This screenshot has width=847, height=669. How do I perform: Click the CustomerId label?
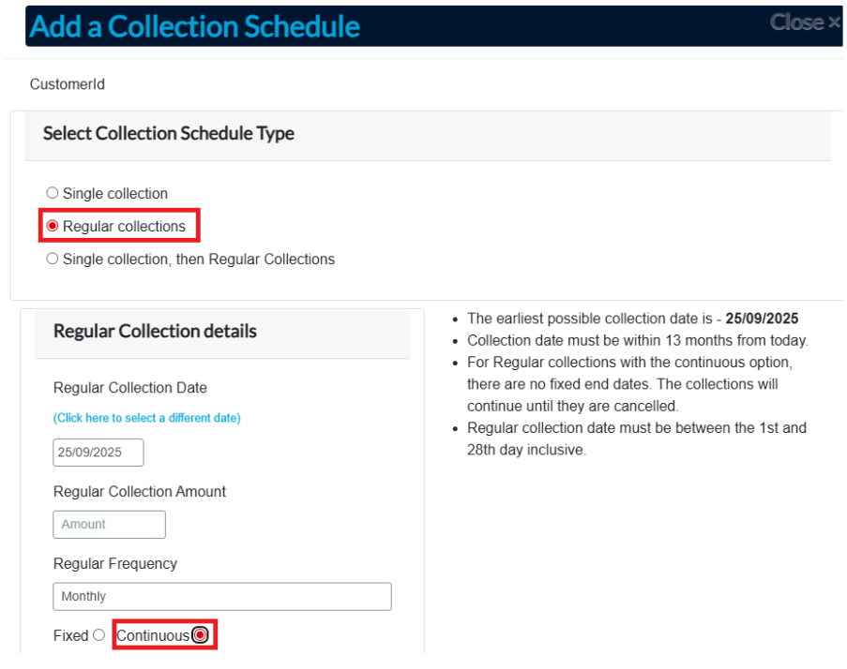tap(68, 84)
